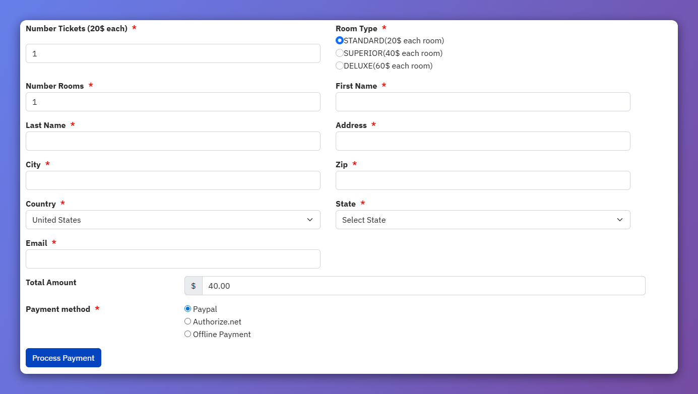698x394 pixels.
Task: Select Paypal as payment method
Action: point(188,309)
